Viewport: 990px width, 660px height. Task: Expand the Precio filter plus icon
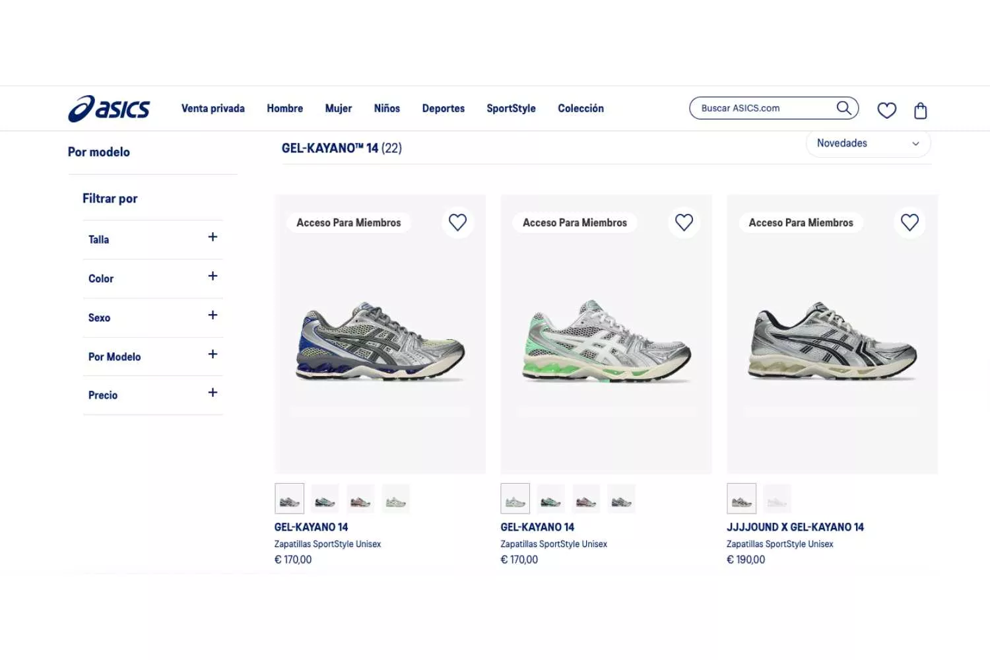click(213, 393)
